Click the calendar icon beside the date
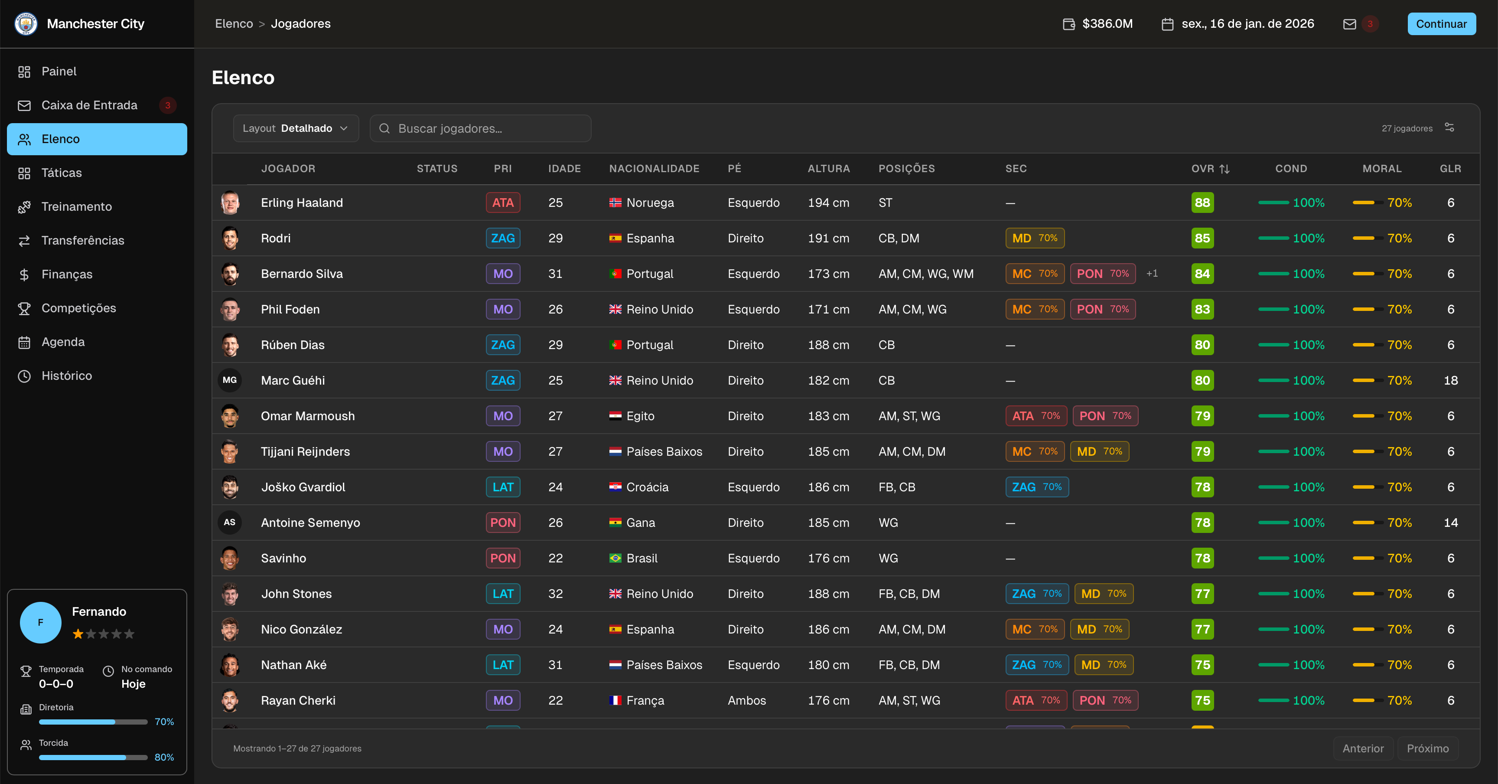Screen dimensions: 1498x784 tap(1167, 24)
